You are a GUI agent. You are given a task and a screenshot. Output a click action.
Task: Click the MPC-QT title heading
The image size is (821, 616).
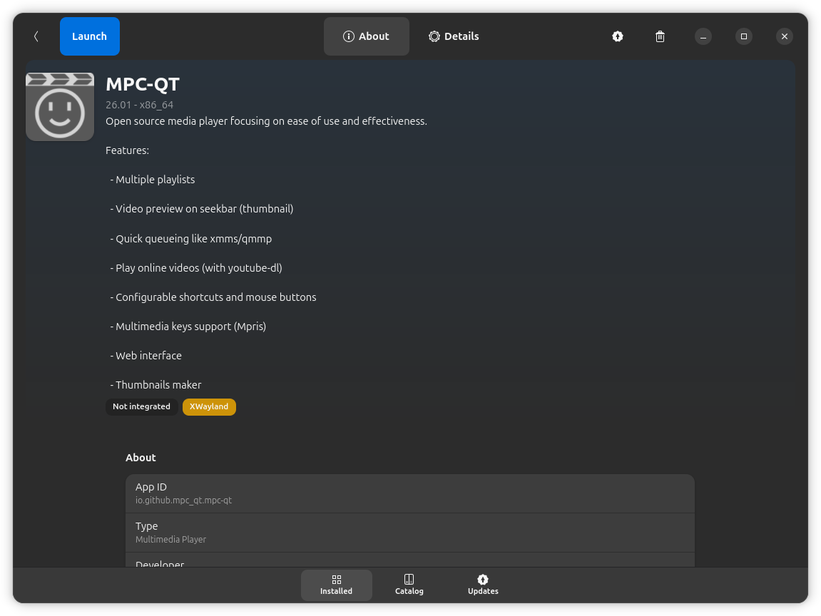(x=142, y=84)
